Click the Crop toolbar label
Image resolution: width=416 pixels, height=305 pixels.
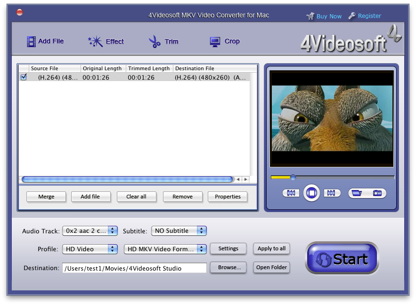click(x=232, y=41)
